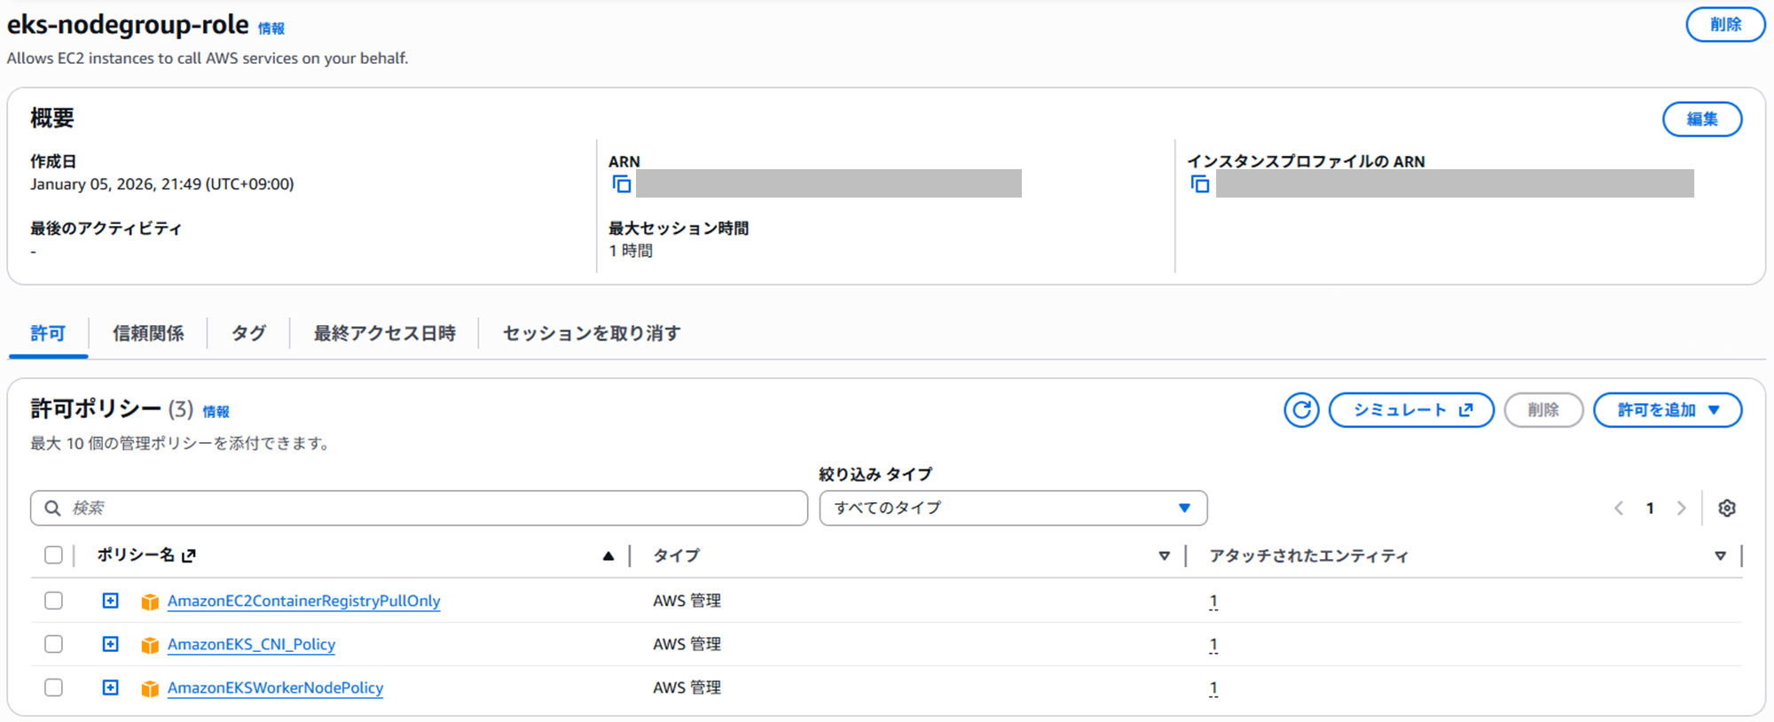This screenshot has height=722, width=1774.
Task: Toggle the select-all policies checkbox
Action: 53,555
